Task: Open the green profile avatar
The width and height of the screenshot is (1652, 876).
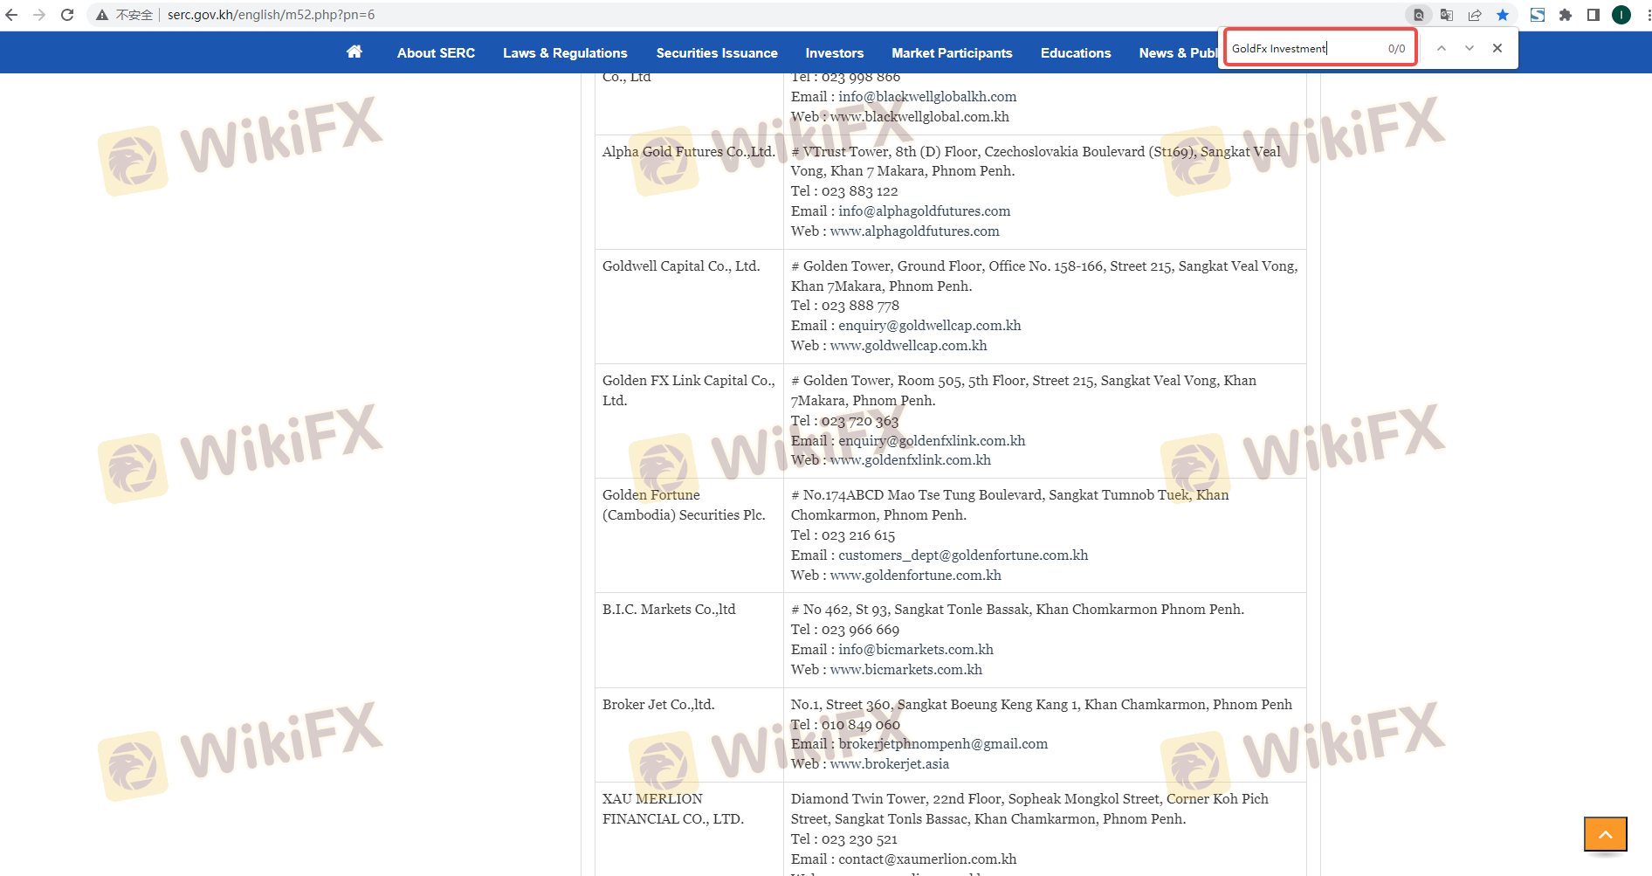Action: pos(1621,15)
